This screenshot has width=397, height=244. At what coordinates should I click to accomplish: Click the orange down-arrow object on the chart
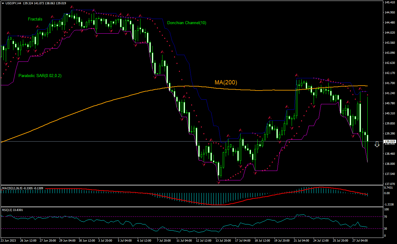point(377,145)
